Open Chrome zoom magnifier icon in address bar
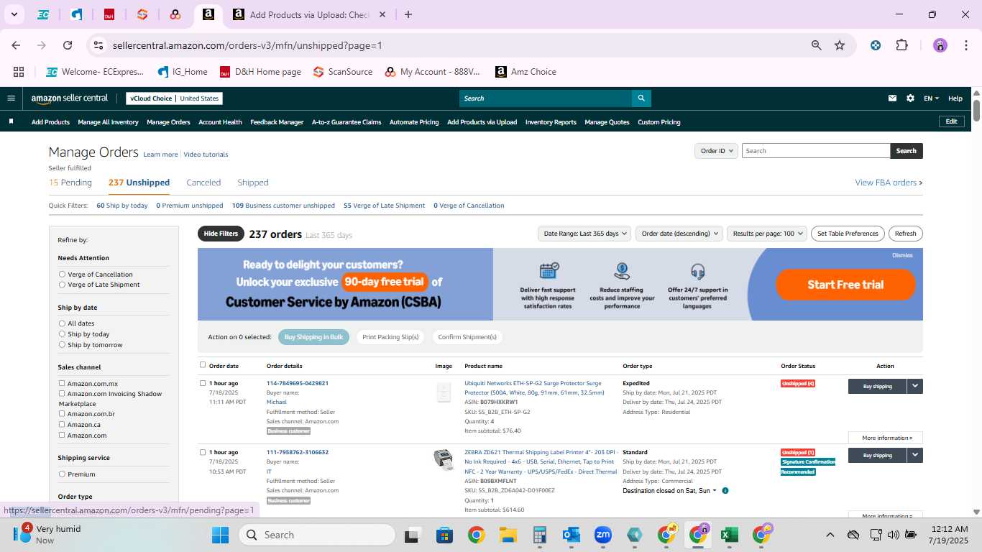 click(817, 45)
